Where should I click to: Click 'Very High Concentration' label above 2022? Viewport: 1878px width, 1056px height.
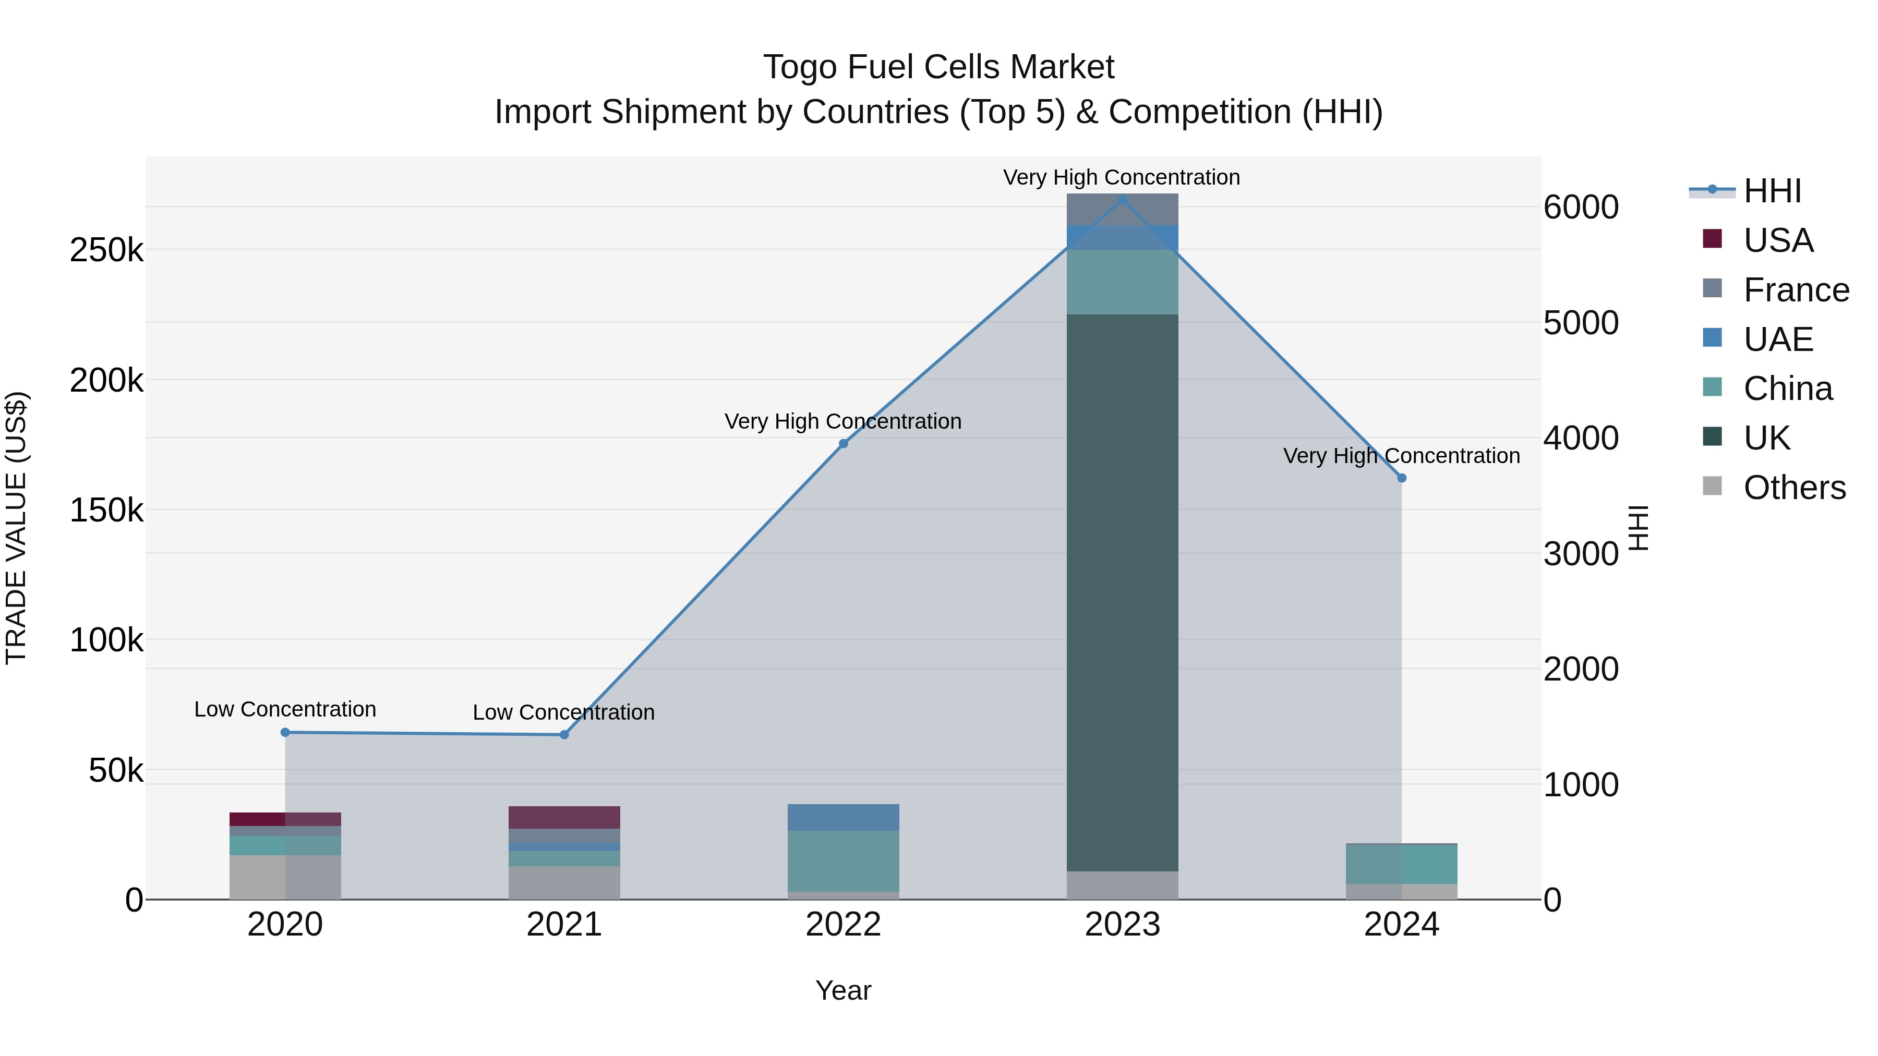tap(844, 421)
